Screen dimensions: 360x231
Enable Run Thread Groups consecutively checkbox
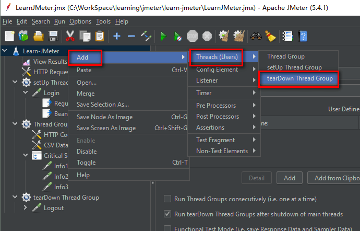[x=167, y=199]
